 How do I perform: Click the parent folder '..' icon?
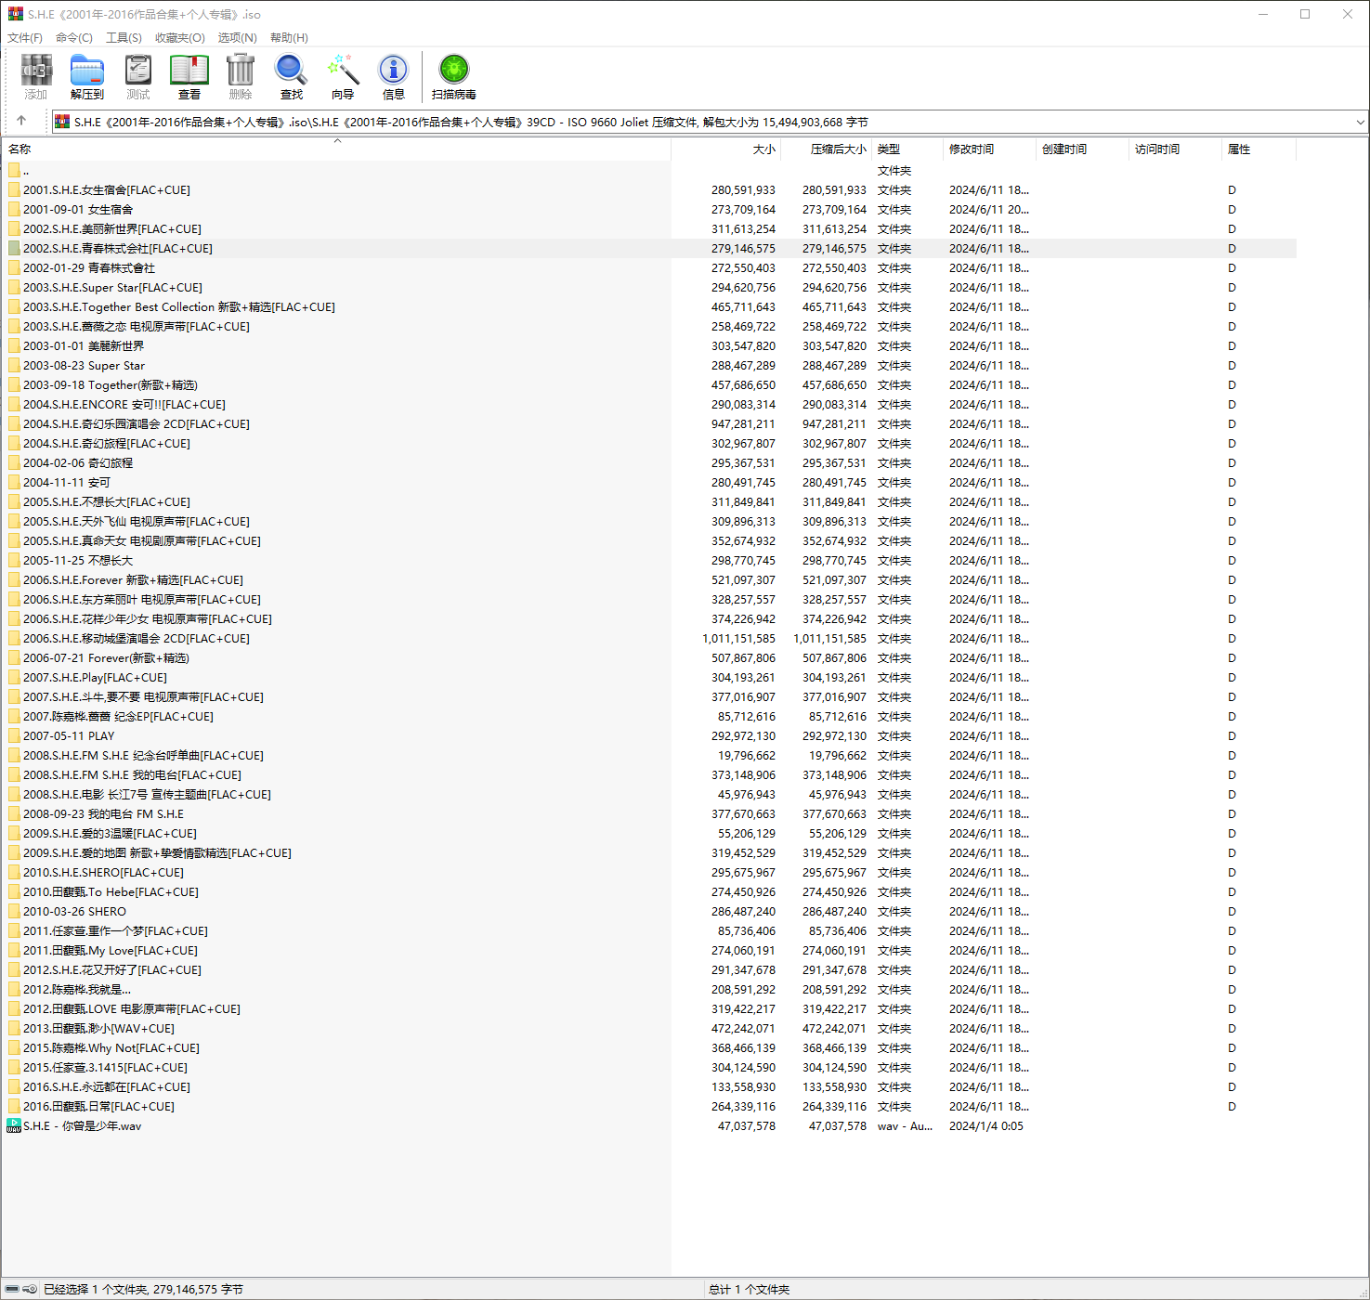(x=14, y=170)
